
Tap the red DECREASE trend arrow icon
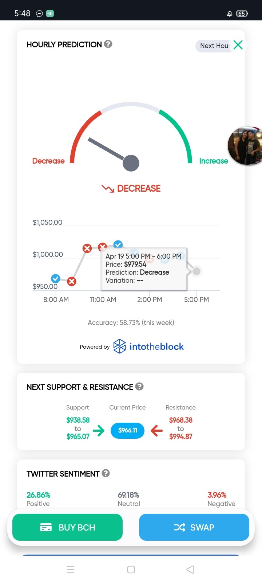tap(108, 188)
